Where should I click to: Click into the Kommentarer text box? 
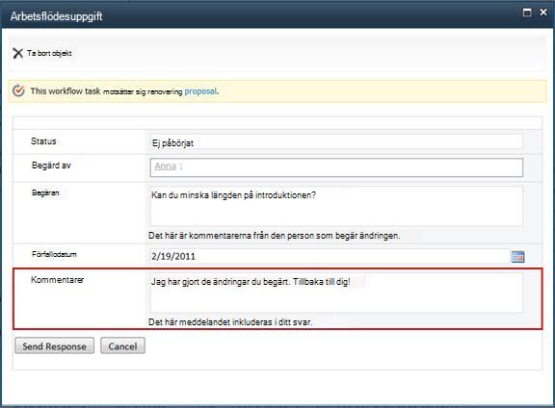(x=336, y=293)
